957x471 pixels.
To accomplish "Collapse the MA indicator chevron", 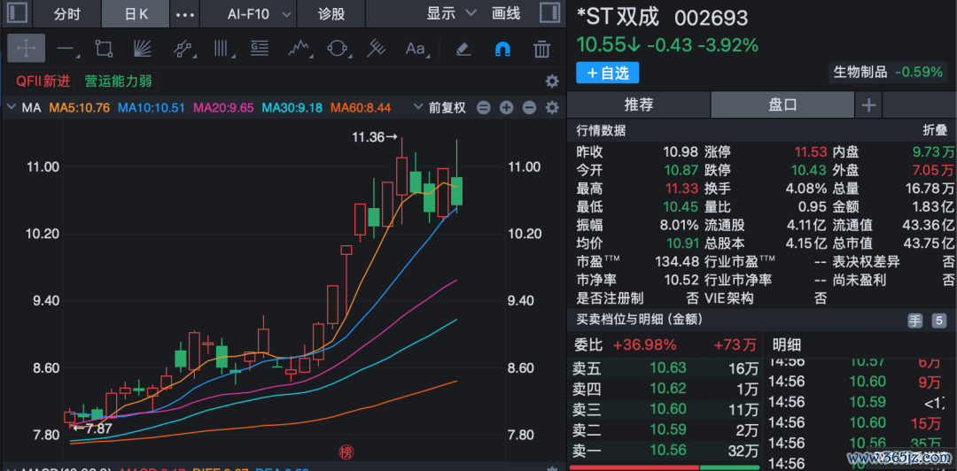I will pos(12,108).
